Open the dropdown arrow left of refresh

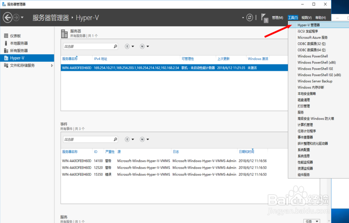pos(243,17)
